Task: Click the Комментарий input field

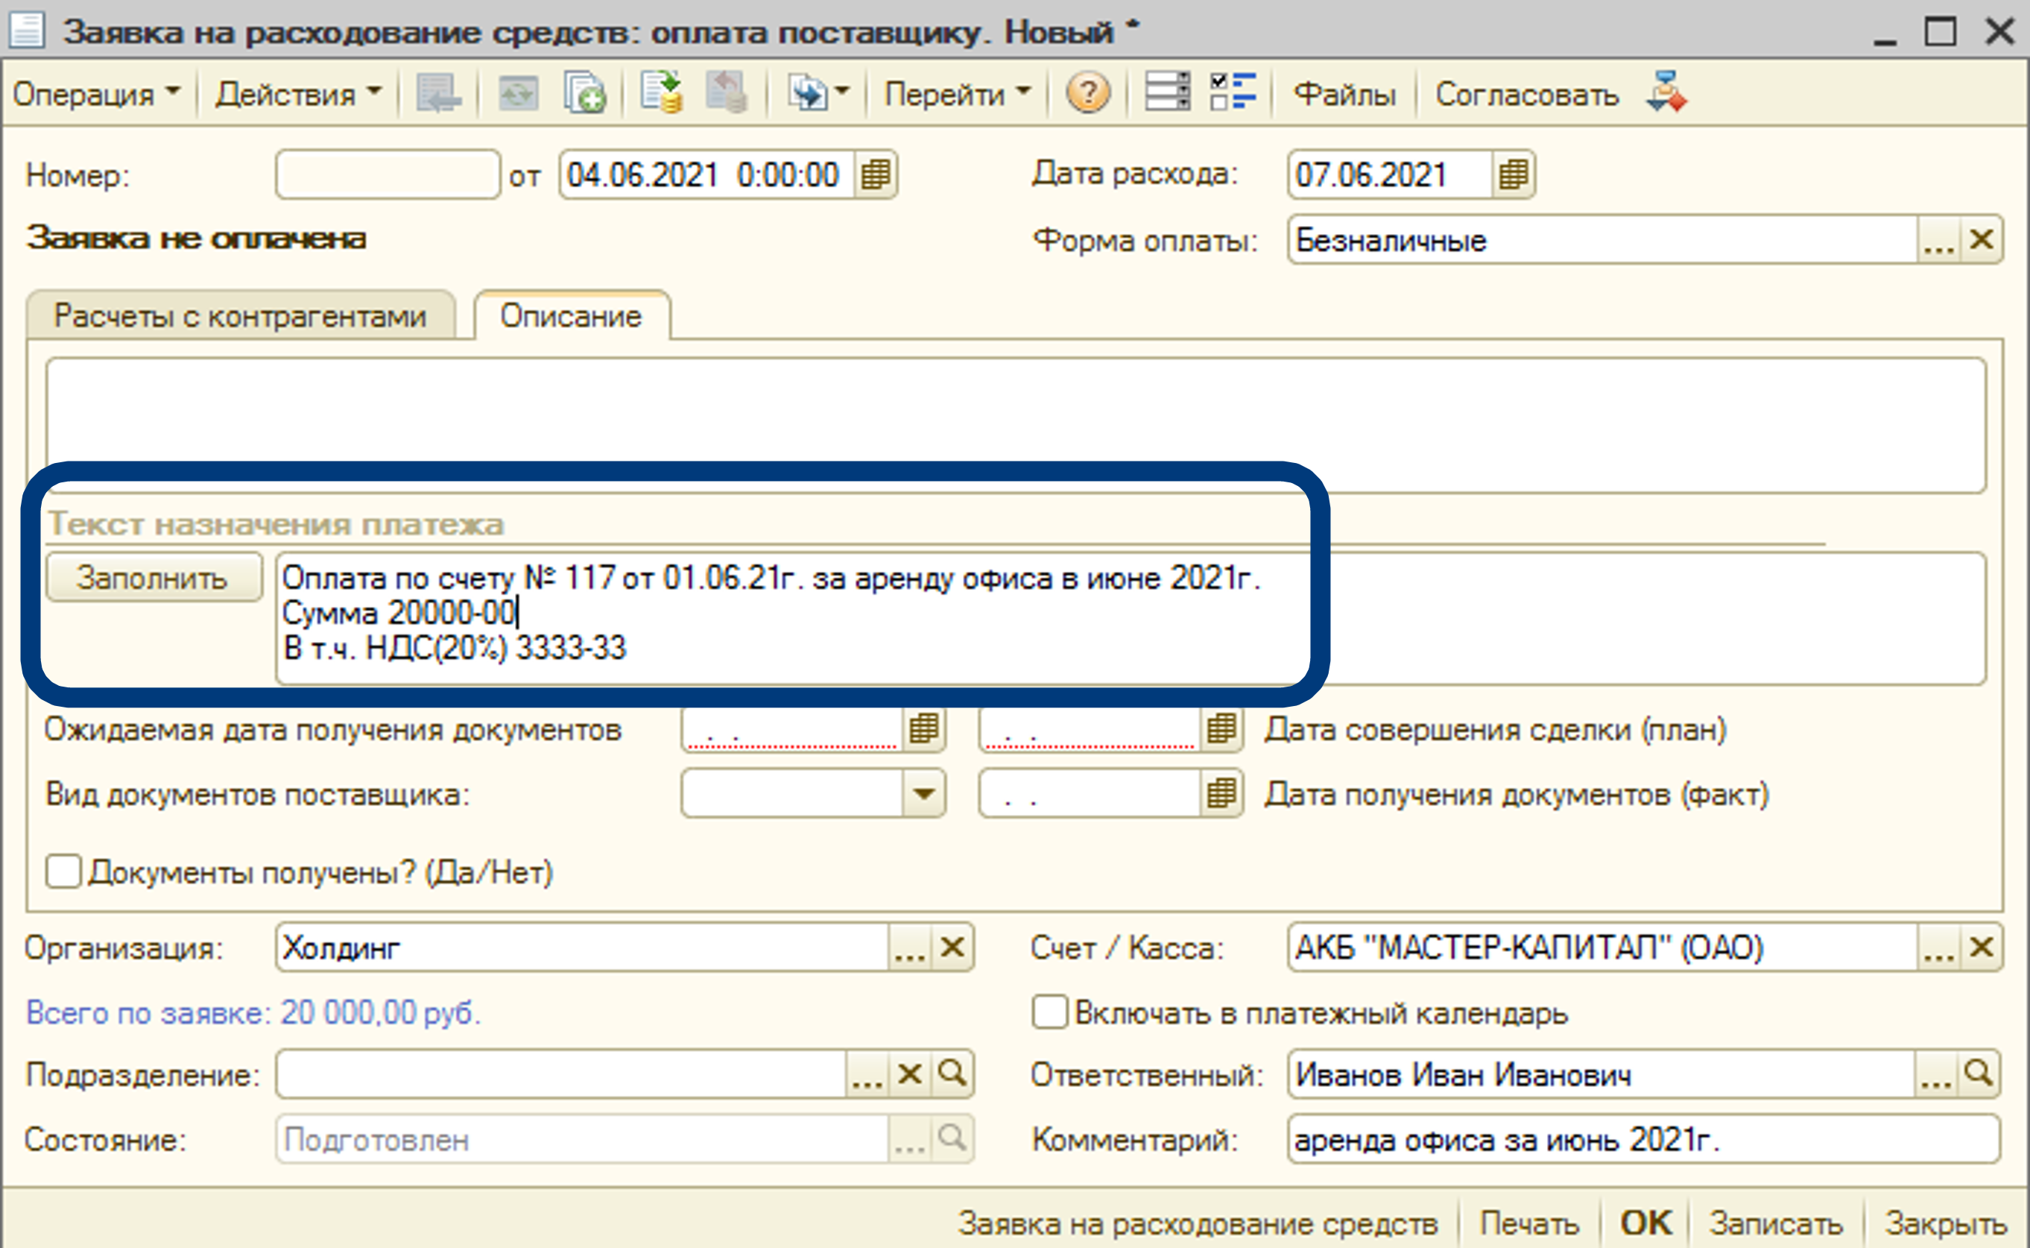Action: tap(1643, 1140)
